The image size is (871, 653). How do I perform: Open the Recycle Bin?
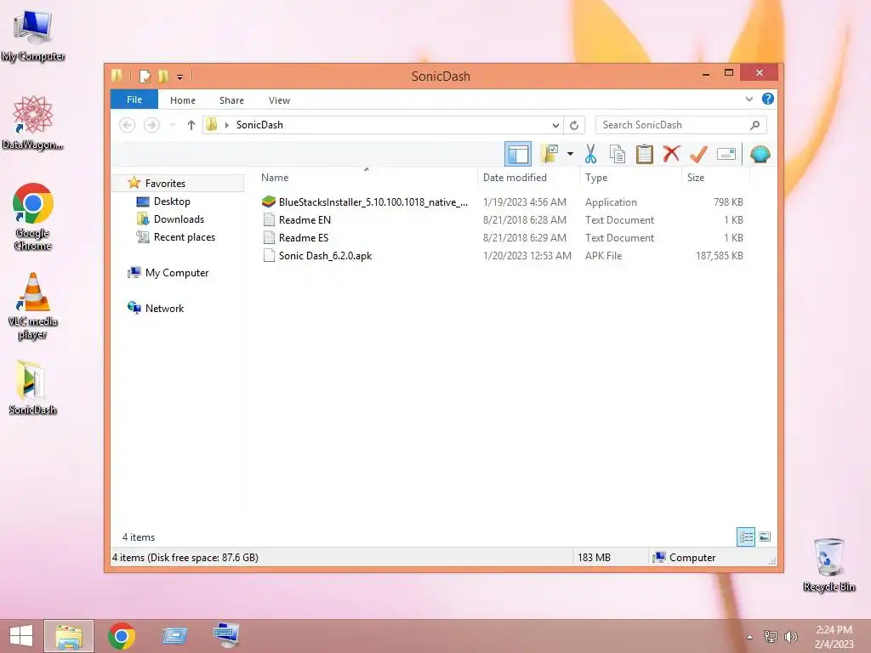point(828,565)
